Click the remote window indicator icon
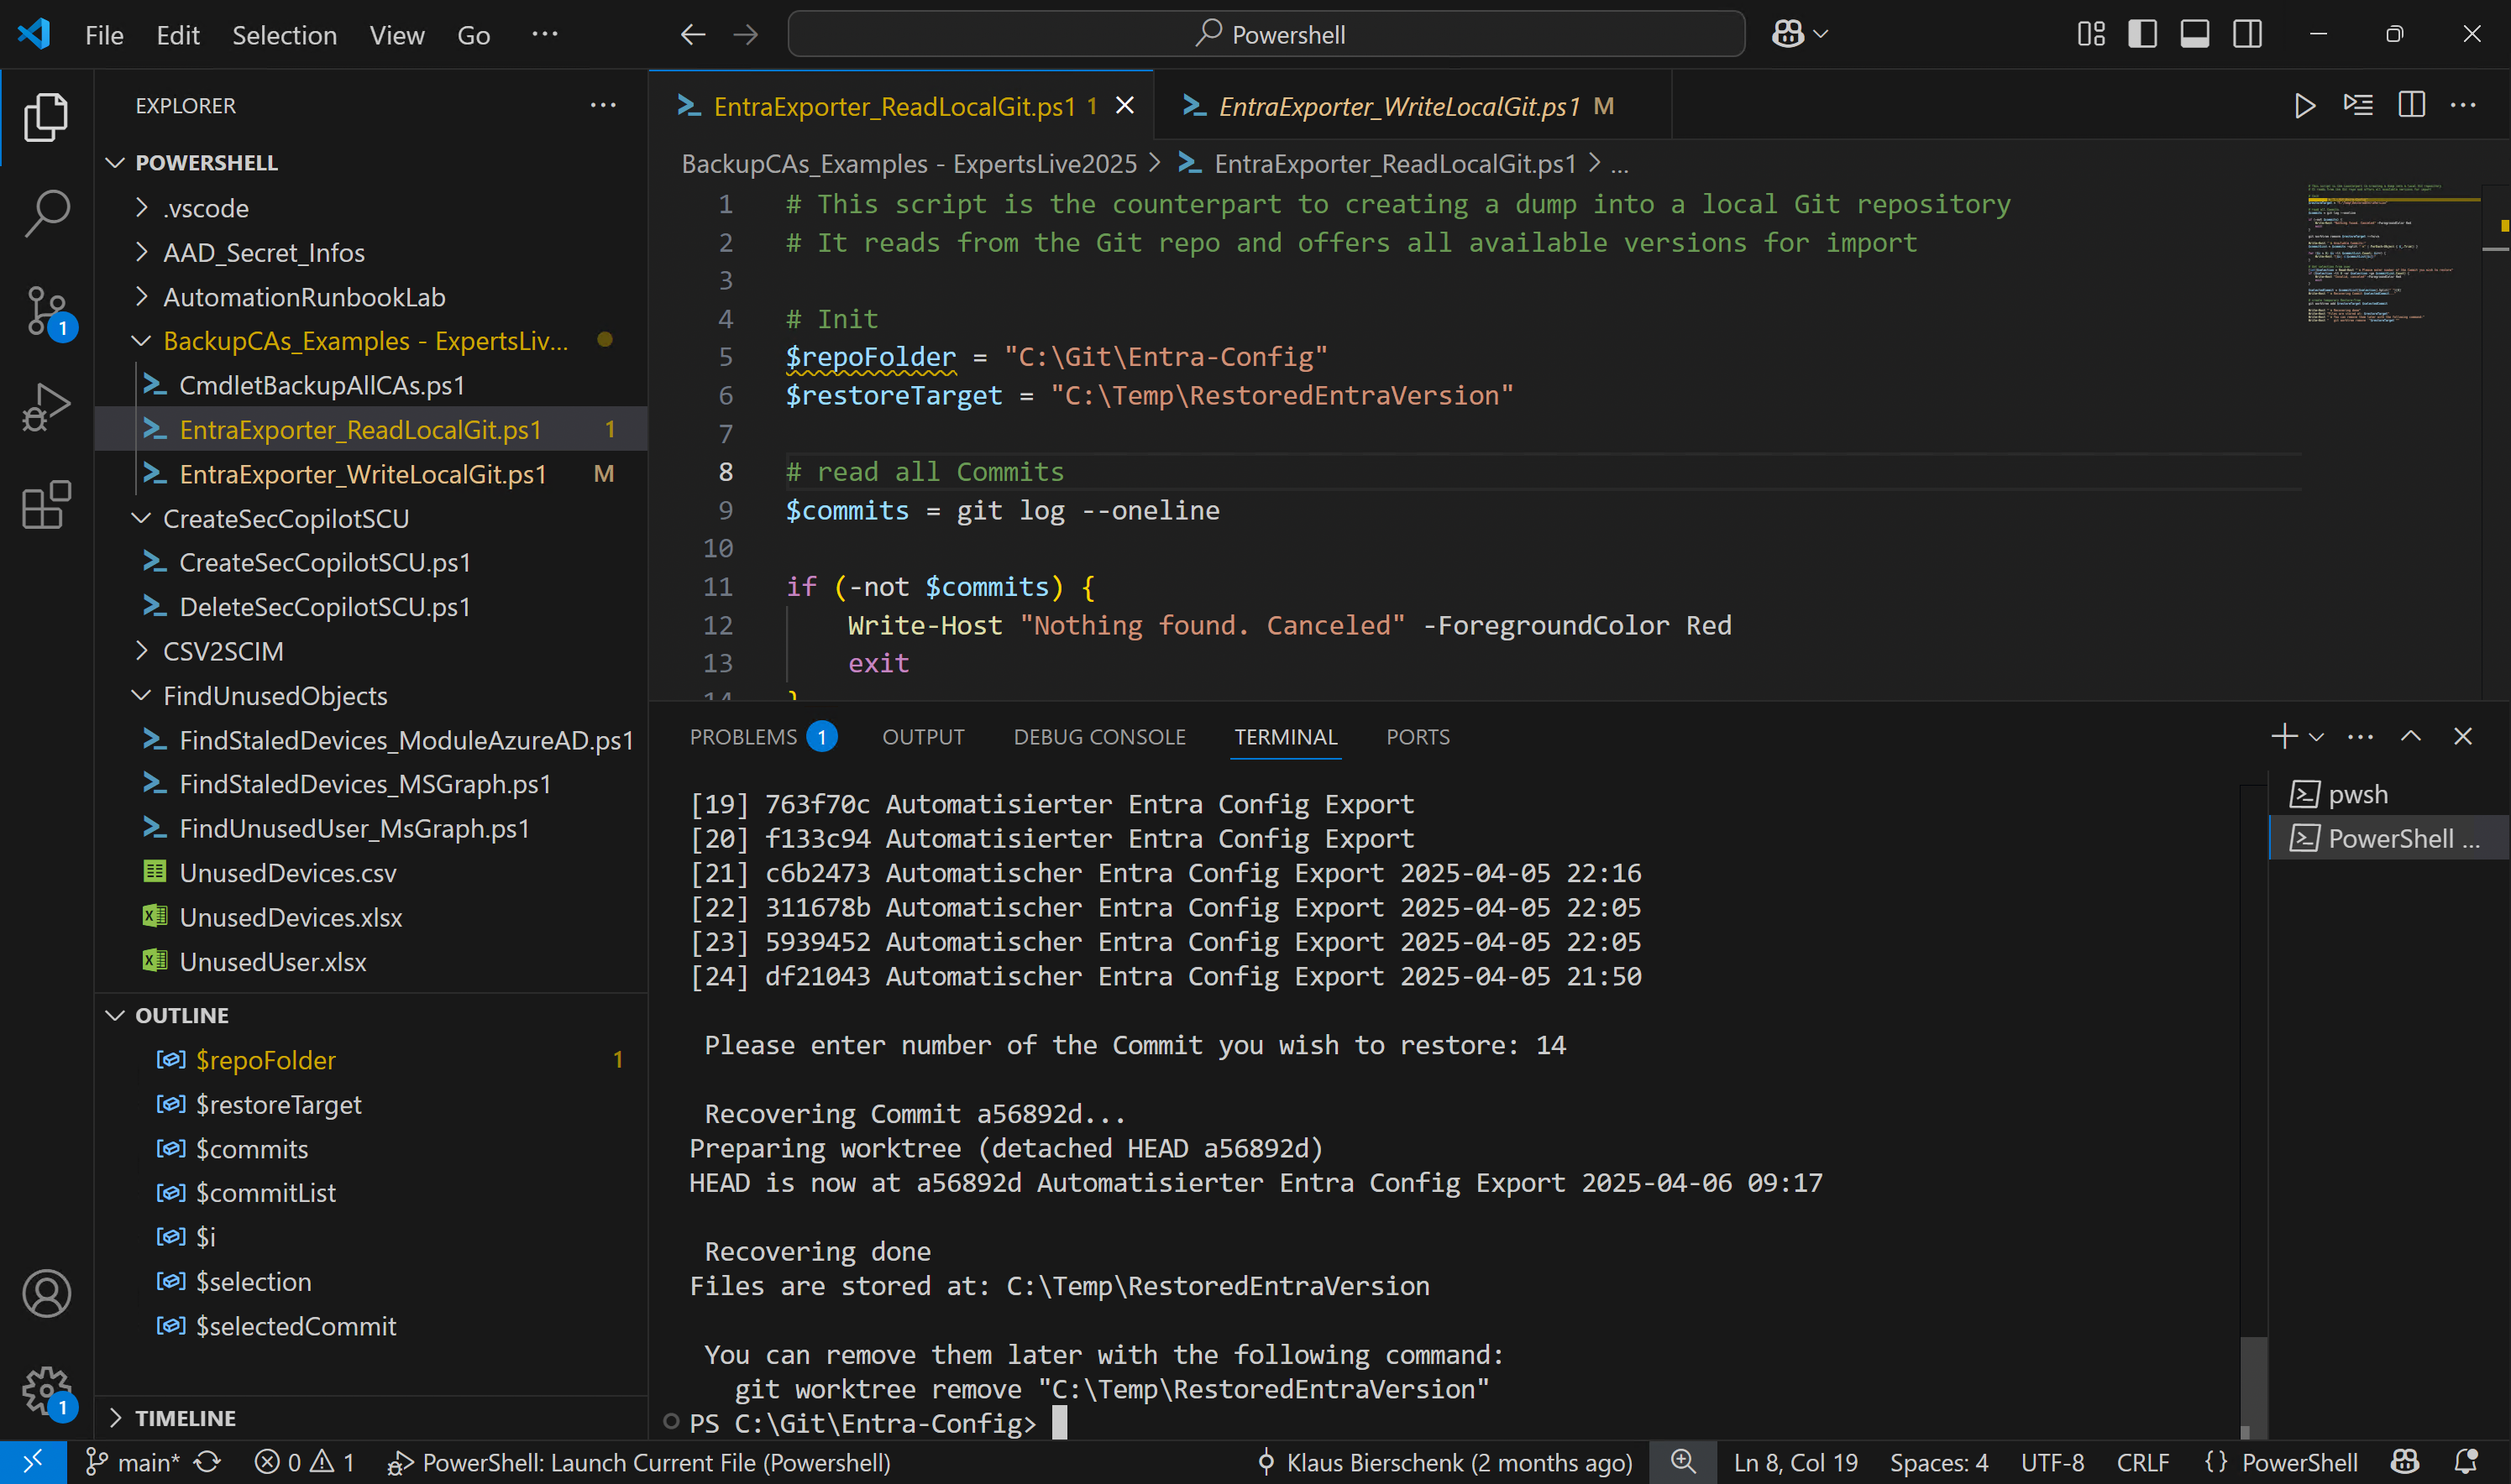 point(33,1462)
